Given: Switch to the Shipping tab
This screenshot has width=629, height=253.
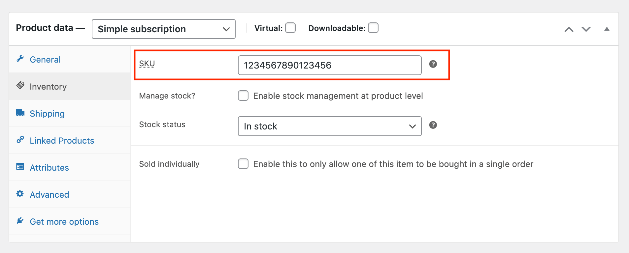Looking at the screenshot, I should click(70, 113).
